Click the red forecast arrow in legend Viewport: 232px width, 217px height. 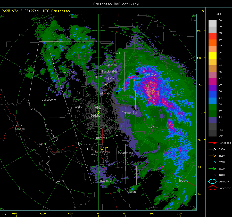[x=212, y=143]
